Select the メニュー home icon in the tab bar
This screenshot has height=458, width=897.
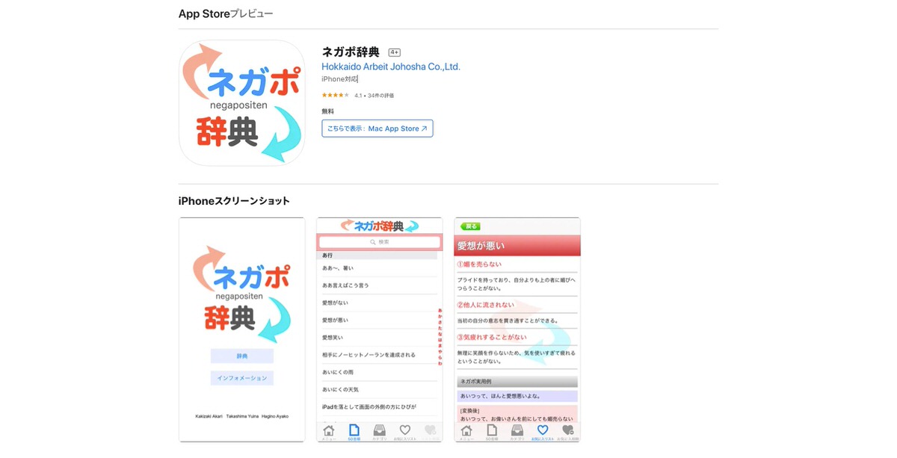click(329, 430)
